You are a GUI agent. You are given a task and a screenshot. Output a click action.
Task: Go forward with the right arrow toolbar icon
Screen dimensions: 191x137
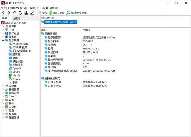[9, 13]
